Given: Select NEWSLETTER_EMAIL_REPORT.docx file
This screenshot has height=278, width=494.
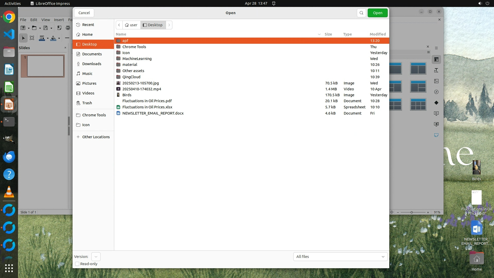Looking at the screenshot, I should [153, 113].
